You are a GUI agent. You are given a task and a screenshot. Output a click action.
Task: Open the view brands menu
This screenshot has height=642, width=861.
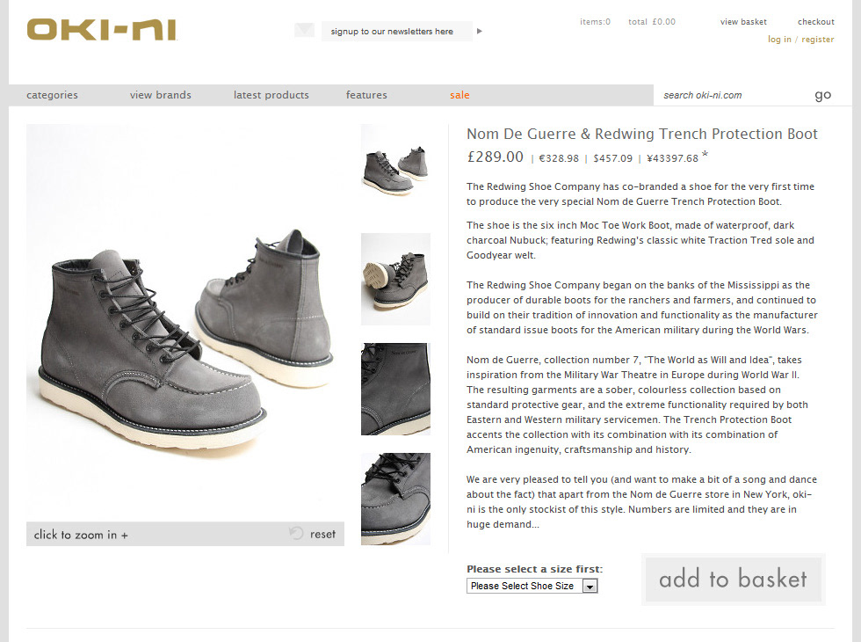coord(160,95)
